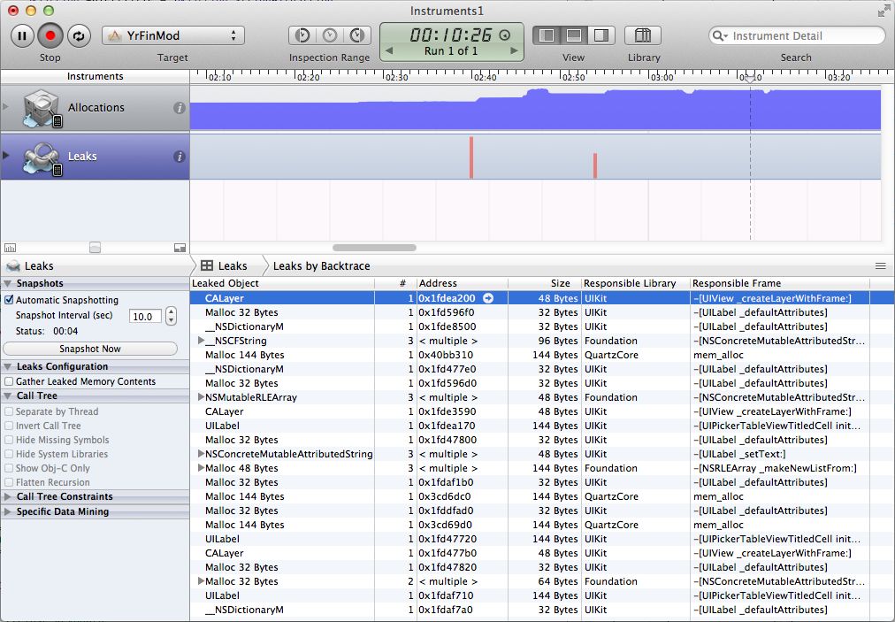Screen dimensions: 895x622
Task: Set inspection range start icon
Action: coord(302,35)
